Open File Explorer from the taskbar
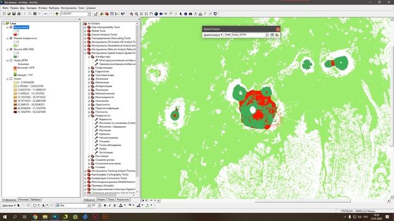The height and width of the screenshot is (221, 394). point(45,217)
